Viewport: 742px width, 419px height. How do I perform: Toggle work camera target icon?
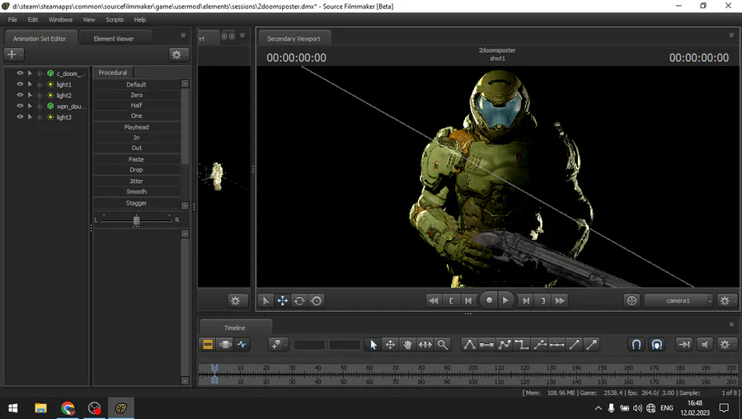pyautogui.click(x=632, y=300)
